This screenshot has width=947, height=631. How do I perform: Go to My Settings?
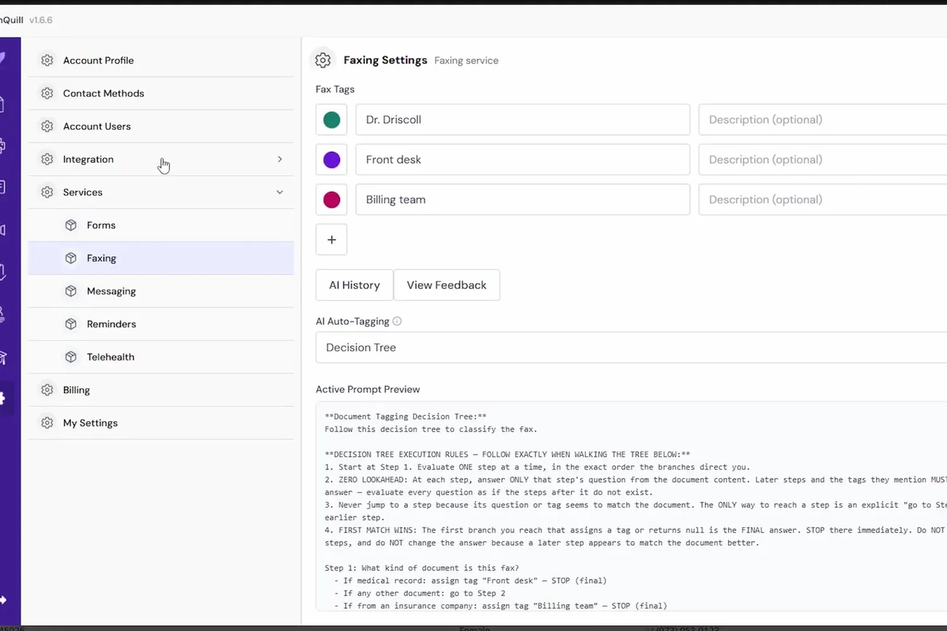pos(161,423)
